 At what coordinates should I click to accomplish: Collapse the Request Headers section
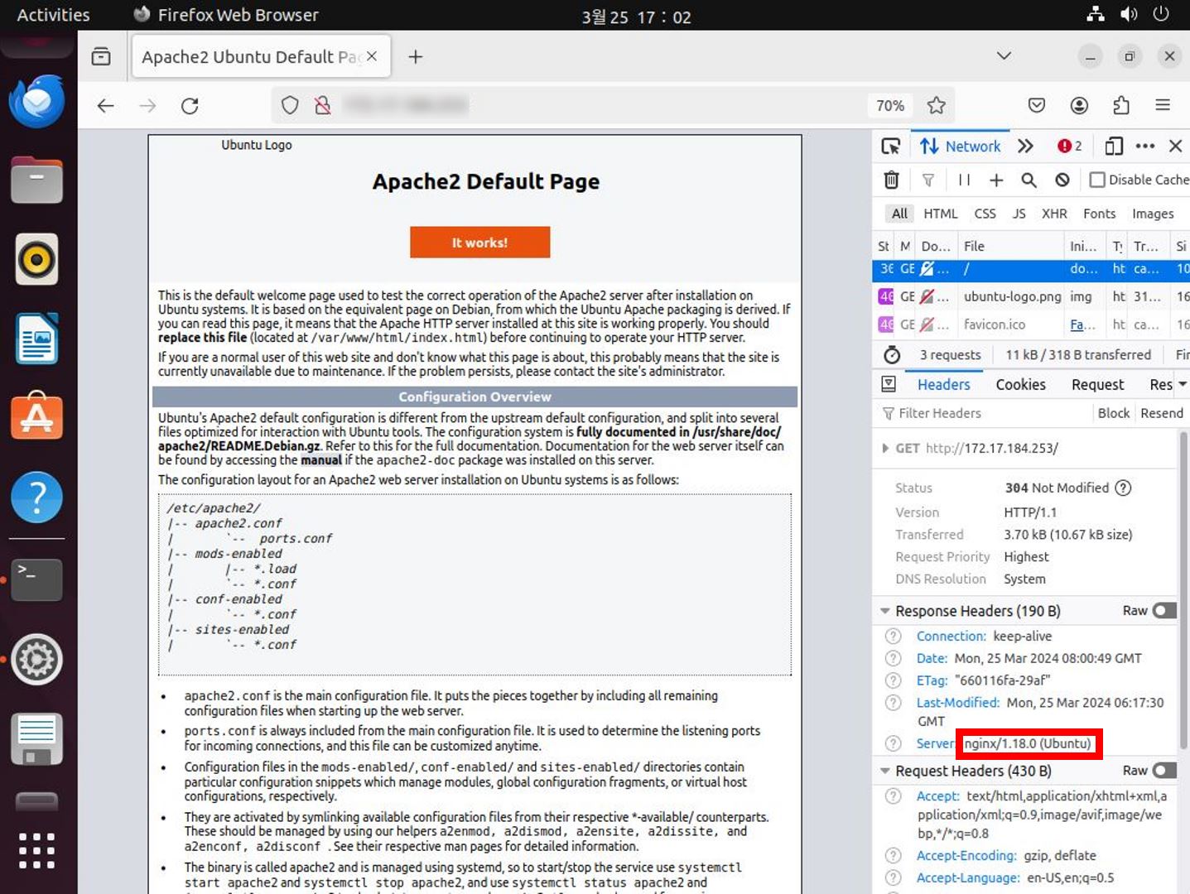(884, 771)
